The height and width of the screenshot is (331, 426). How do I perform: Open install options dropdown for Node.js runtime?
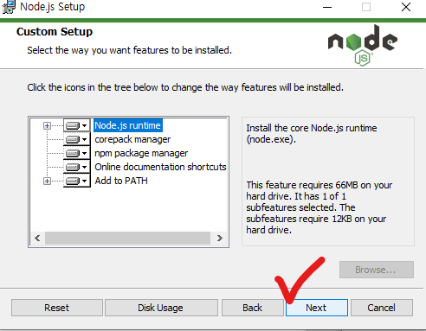[76, 125]
